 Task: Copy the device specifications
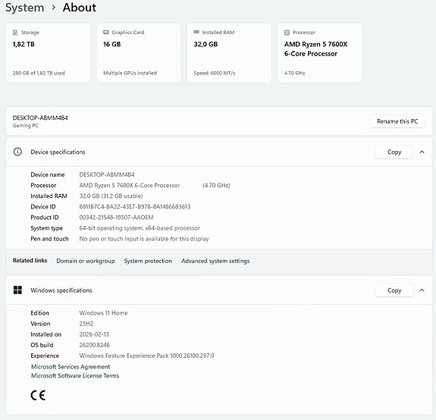pos(394,152)
